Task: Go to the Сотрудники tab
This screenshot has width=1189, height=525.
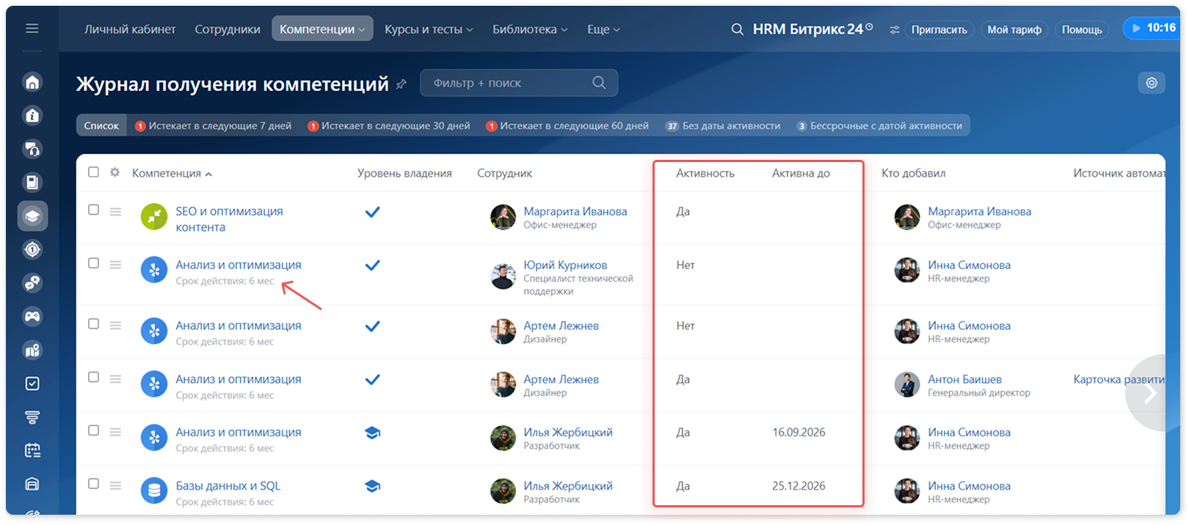Action: tap(228, 29)
